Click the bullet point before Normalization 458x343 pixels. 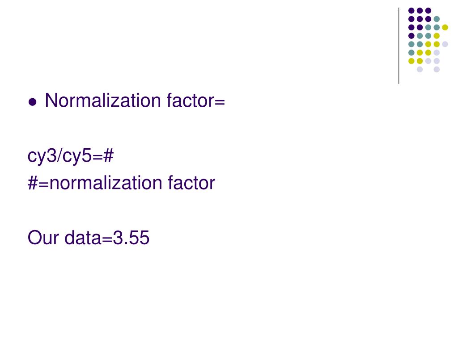(x=33, y=102)
